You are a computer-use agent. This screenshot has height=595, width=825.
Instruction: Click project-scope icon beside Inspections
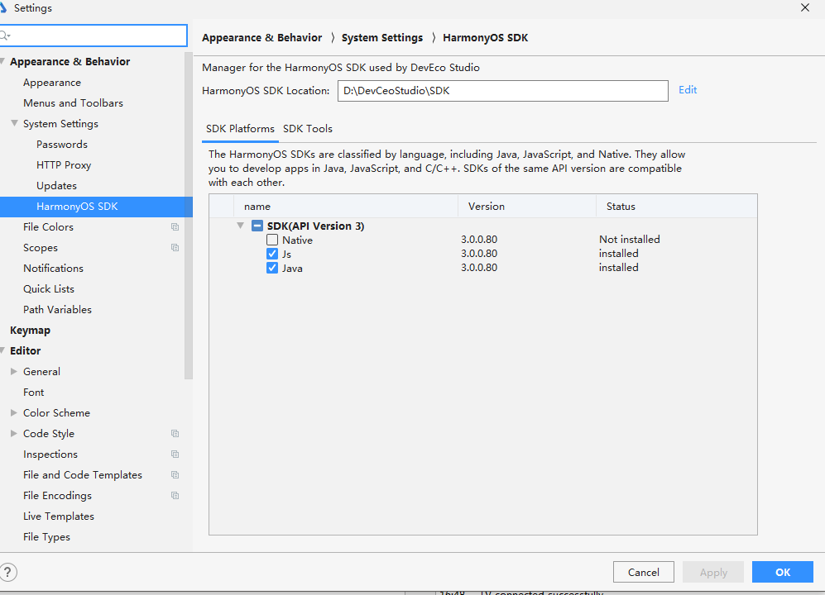[175, 455]
